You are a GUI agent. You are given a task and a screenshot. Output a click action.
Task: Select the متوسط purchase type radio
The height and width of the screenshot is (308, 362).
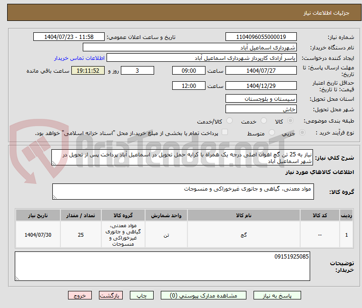[272, 133]
